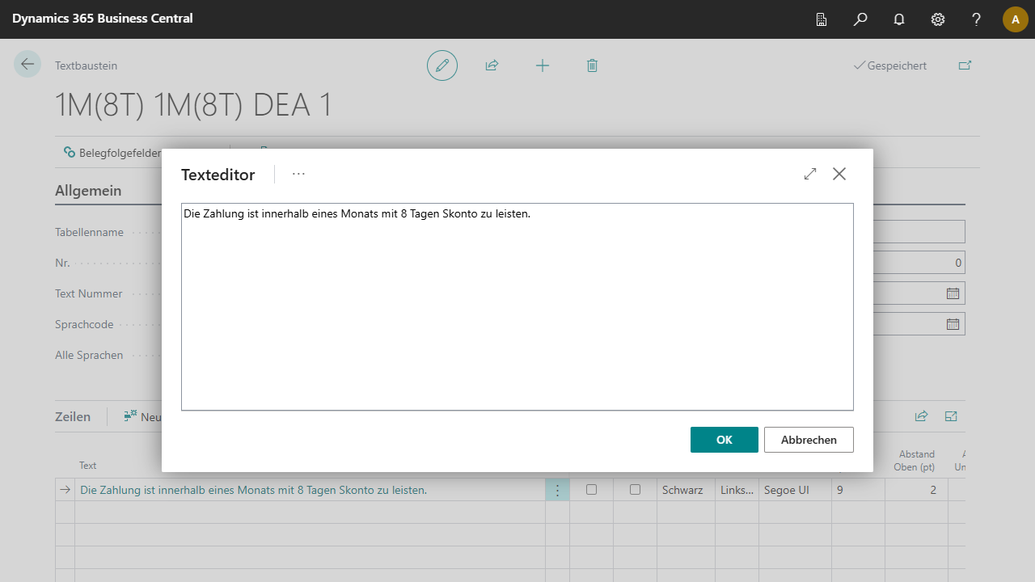Toggle the first checkbox in the text row
Screen dimensions: 1035x582
coord(592,490)
